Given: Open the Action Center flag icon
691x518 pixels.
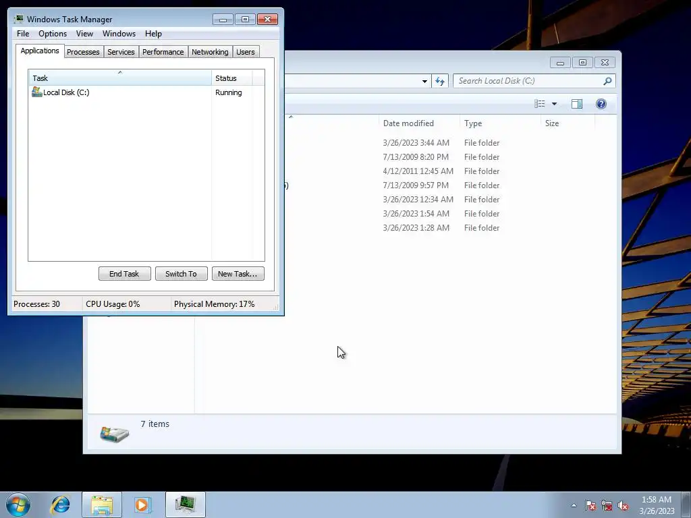Looking at the screenshot, I should coord(590,505).
